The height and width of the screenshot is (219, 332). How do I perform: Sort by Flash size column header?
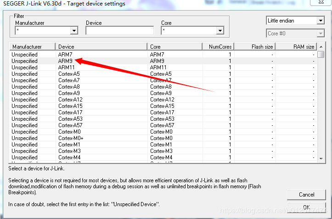click(255, 46)
